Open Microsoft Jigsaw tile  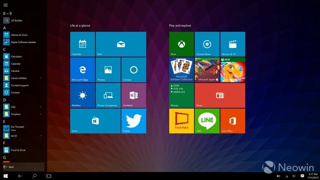tap(207, 70)
